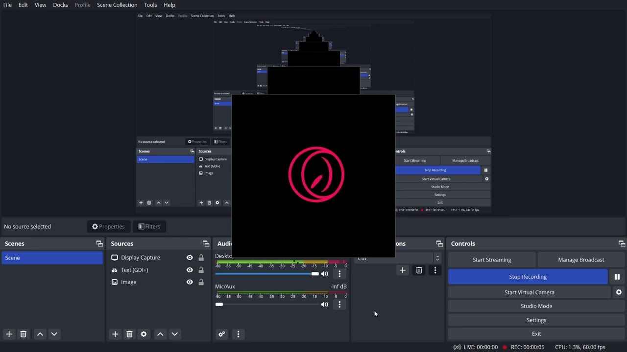Viewport: 627px width, 352px height.
Task: Open the Edit menu
Action: coord(23,5)
